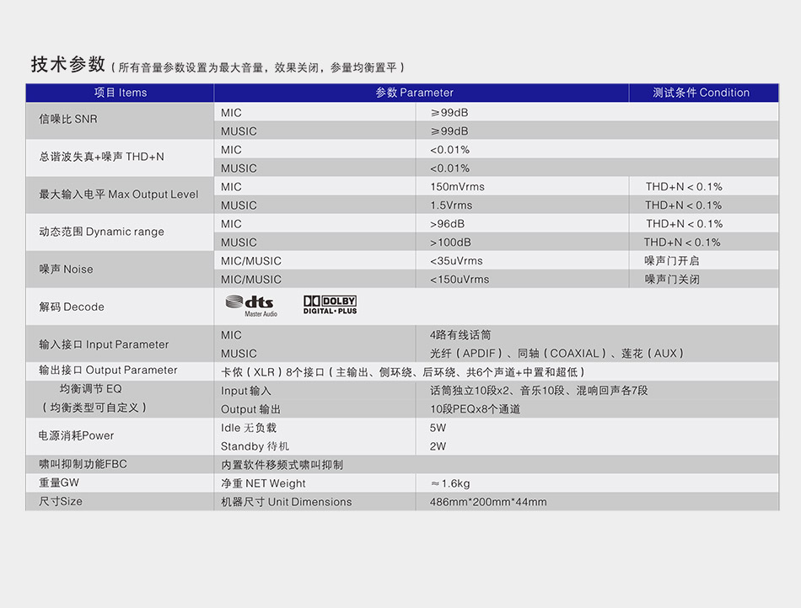
Task: Click the Dolby Digital Plus logo
Action: pos(329,305)
